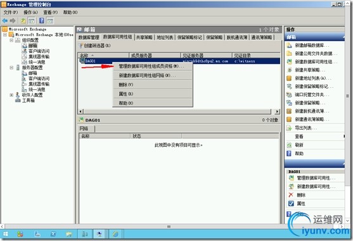
Task: Click the 帮助 icon in the actions pane
Action: 289,154
